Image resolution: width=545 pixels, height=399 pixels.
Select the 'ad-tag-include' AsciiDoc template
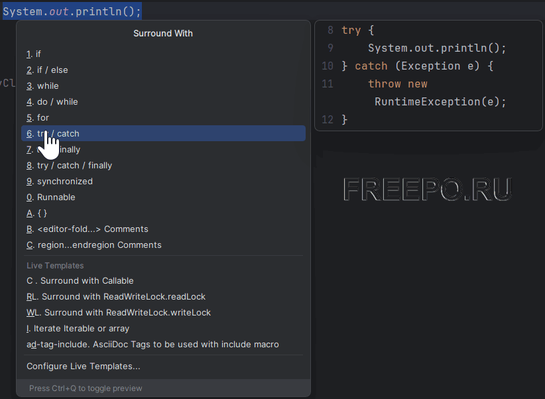(x=152, y=344)
